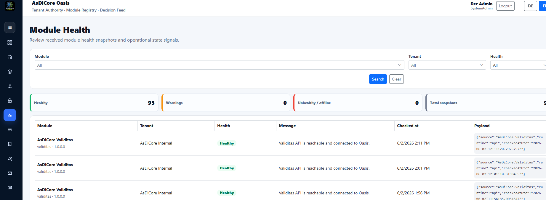The height and width of the screenshot is (200, 546).
Task: Click the Unhealthy / offline summary card
Action: tap(358, 103)
